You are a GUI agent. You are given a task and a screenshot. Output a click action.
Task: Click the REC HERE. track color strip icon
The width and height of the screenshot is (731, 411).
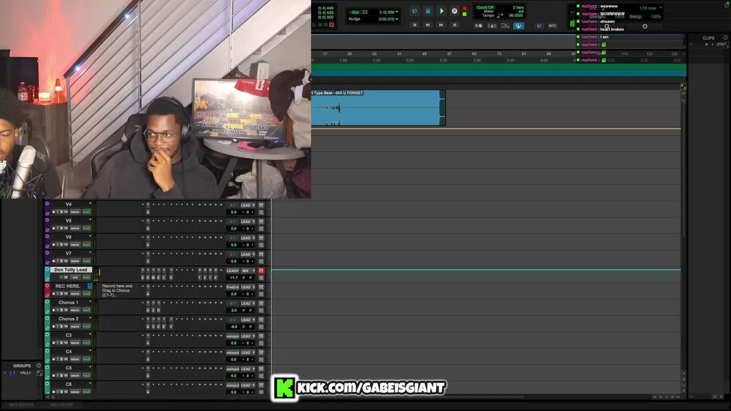coord(47,285)
